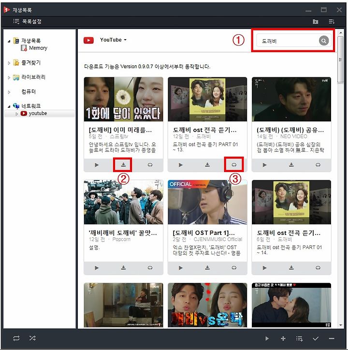Click the scrollbar down arrow

pyautogui.click(x=341, y=325)
